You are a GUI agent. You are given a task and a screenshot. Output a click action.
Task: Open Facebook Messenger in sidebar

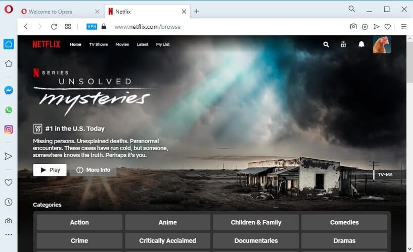9,90
